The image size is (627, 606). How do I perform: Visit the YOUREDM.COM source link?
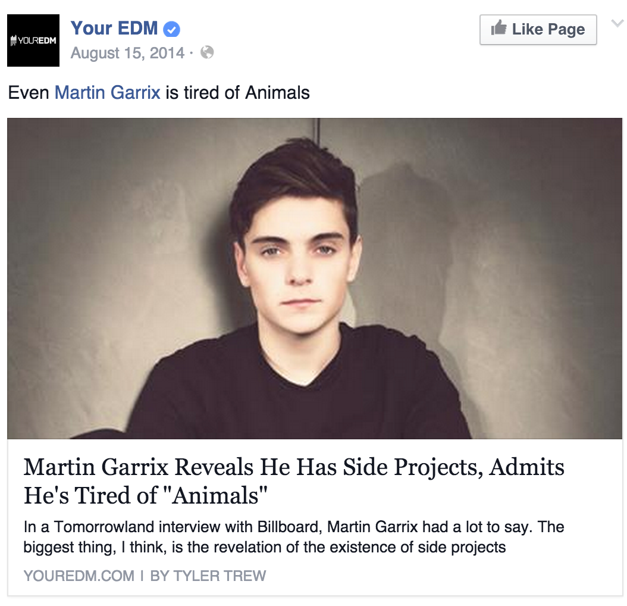(x=79, y=576)
